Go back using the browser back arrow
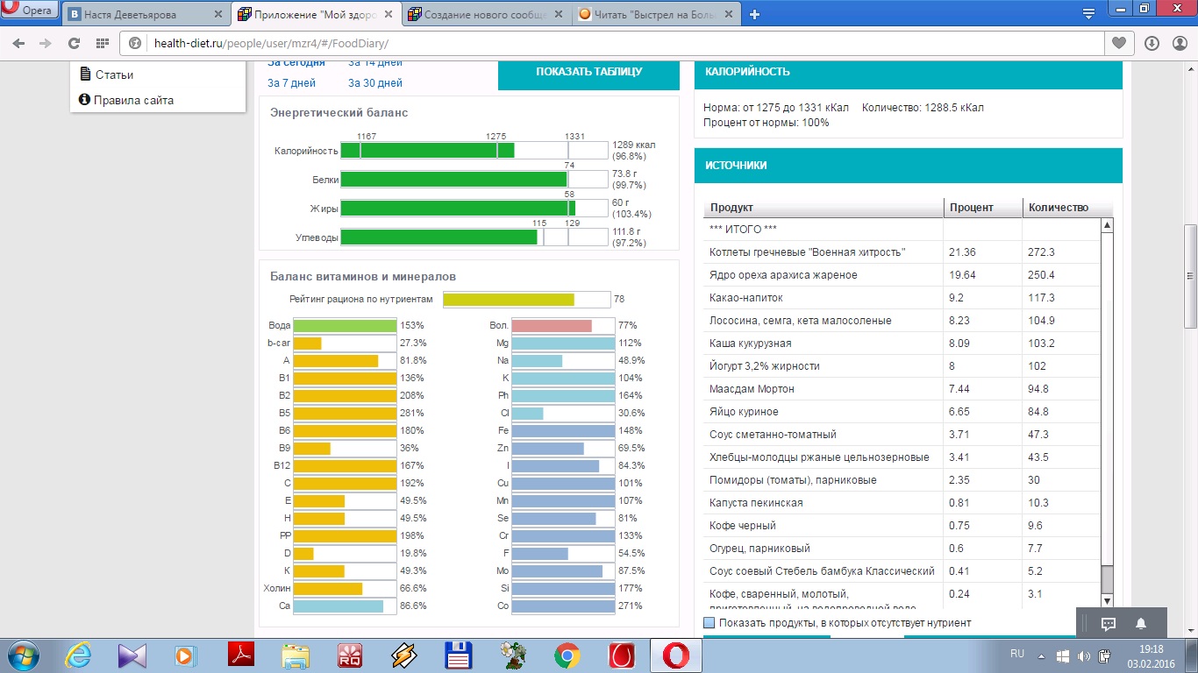This screenshot has width=1198, height=673. point(19,43)
